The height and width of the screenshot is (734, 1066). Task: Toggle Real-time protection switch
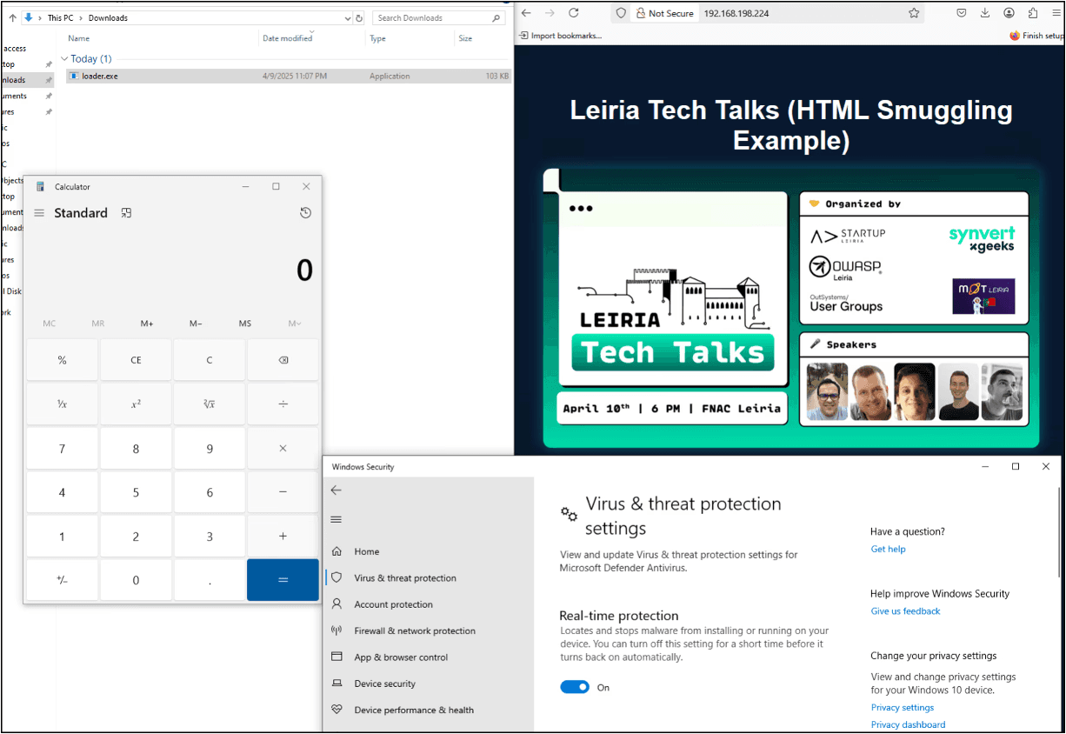pos(575,687)
